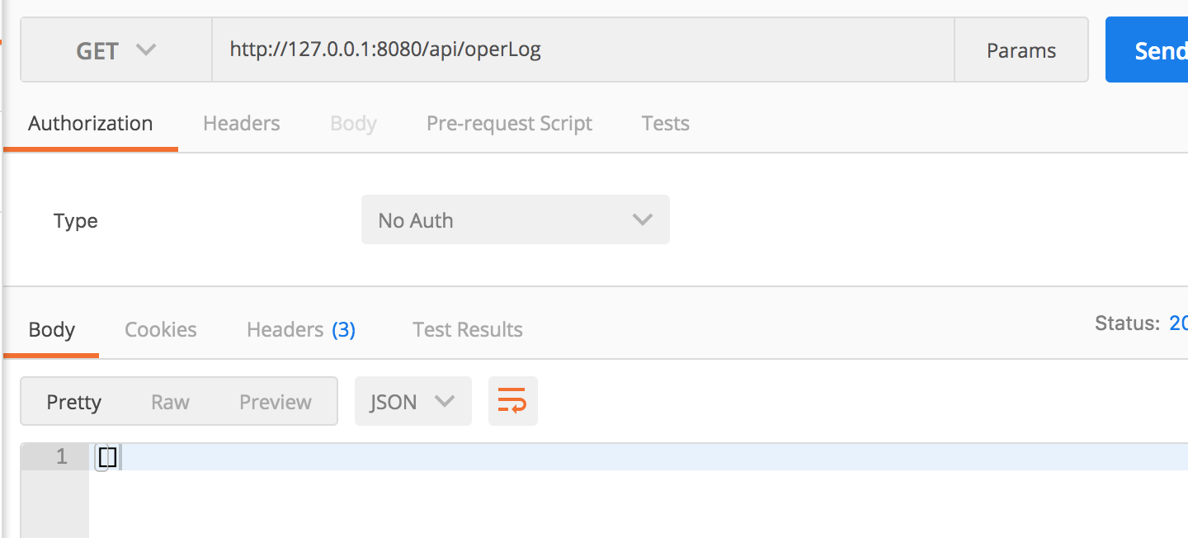Toggle the wrap lines icon
The height and width of the screenshot is (538, 1188).
[x=512, y=402]
